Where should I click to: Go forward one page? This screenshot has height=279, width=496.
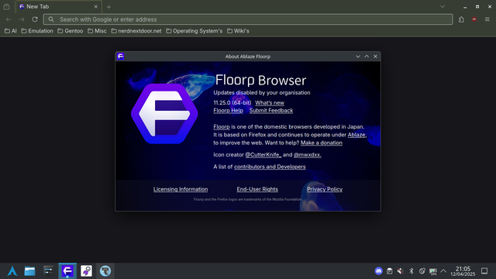click(x=22, y=19)
